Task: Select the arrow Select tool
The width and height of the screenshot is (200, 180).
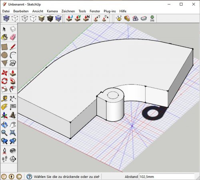Action: (x=4, y=29)
